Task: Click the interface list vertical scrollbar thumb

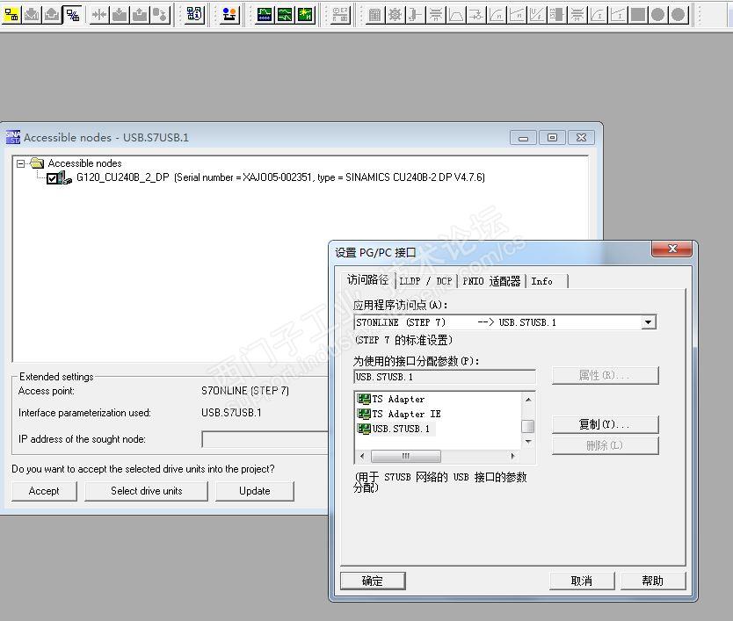Action: coord(528,426)
